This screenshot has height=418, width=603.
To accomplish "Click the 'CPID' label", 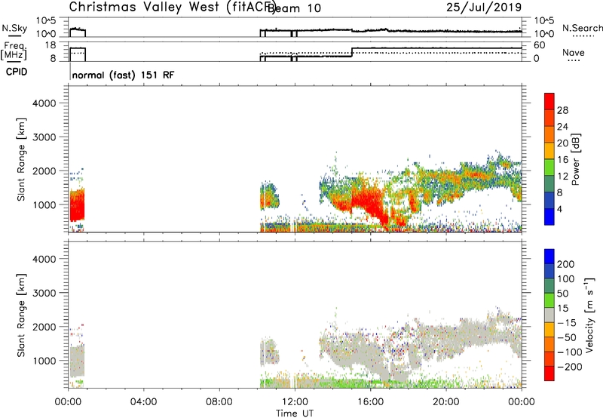I will 17,72.
